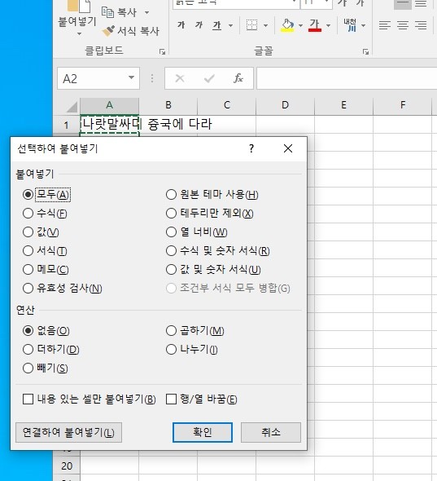Select column A header
This screenshot has height=481, width=437.
click(109, 105)
